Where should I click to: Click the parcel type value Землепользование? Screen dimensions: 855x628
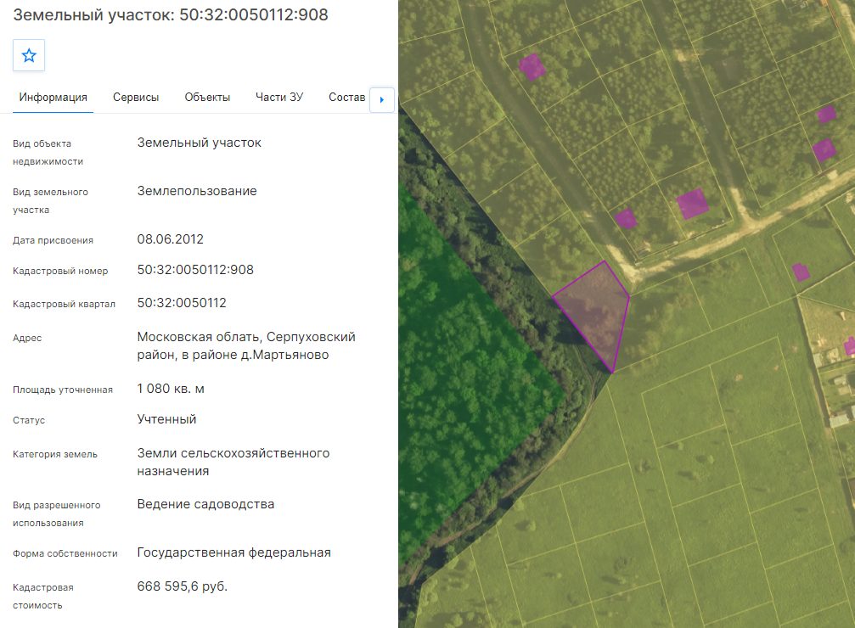(197, 191)
